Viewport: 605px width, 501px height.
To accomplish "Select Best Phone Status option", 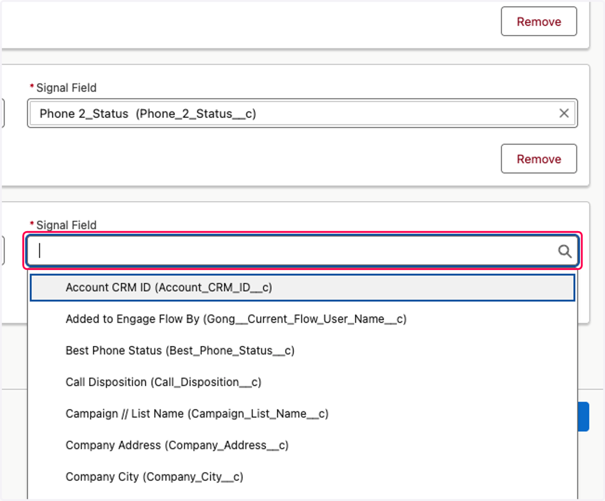I will click(x=302, y=350).
